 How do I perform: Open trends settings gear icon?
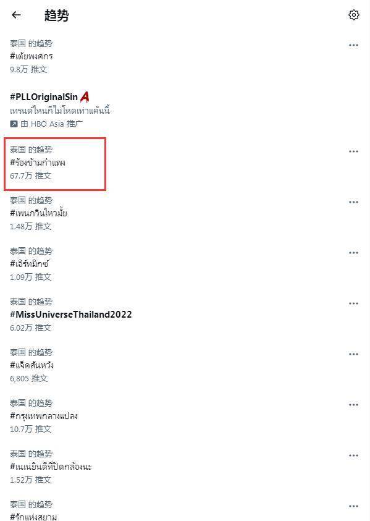click(354, 15)
